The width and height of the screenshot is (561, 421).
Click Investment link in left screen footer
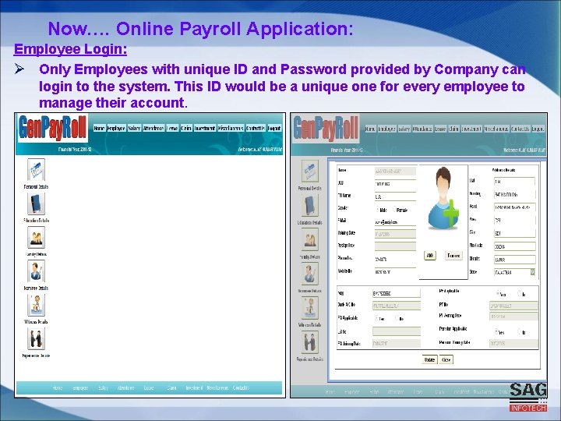tap(194, 387)
